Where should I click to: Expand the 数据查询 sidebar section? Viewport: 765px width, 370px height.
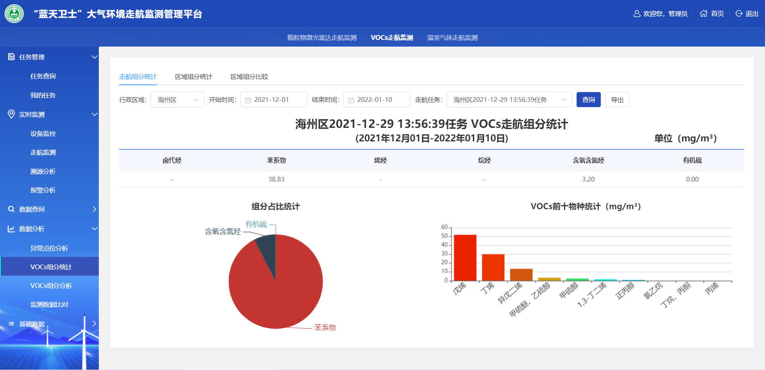[x=94, y=209]
